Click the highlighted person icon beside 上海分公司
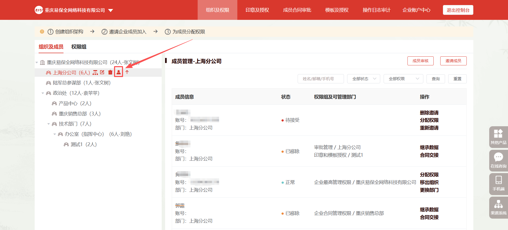Image resolution: width=508 pixels, height=230 pixels. (x=119, y=72)
